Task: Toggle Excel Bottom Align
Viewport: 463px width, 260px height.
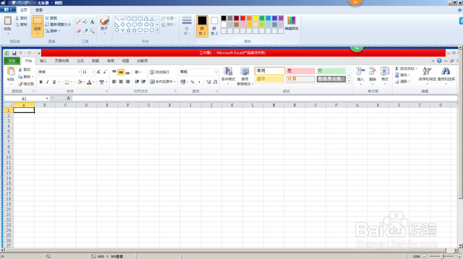Action: pos(128,72)
